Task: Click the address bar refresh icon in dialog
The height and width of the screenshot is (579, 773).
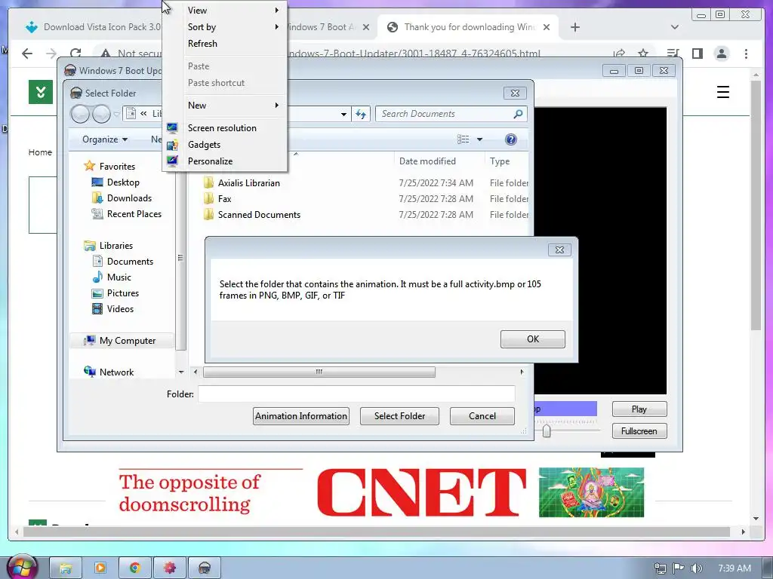Action: click(361, 115)
